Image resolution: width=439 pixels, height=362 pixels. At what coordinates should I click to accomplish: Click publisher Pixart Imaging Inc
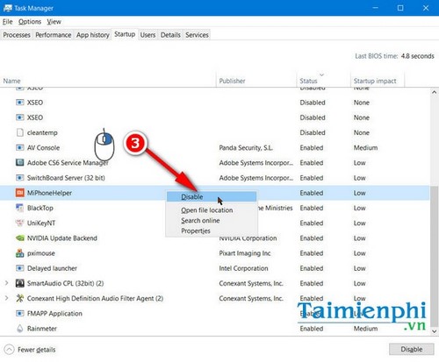pos(245,253)
